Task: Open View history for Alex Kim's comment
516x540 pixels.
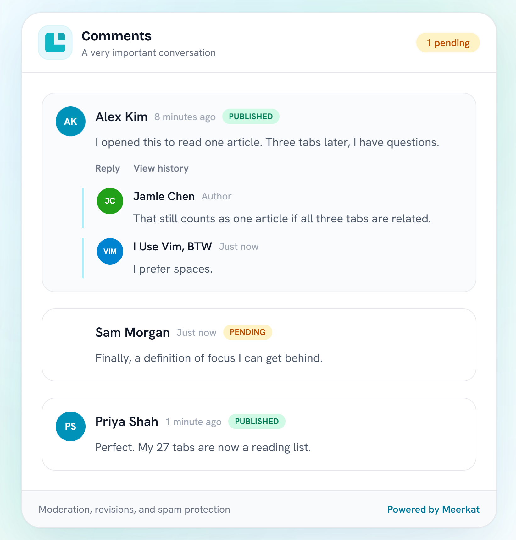Action: click(x=161, y=168)
